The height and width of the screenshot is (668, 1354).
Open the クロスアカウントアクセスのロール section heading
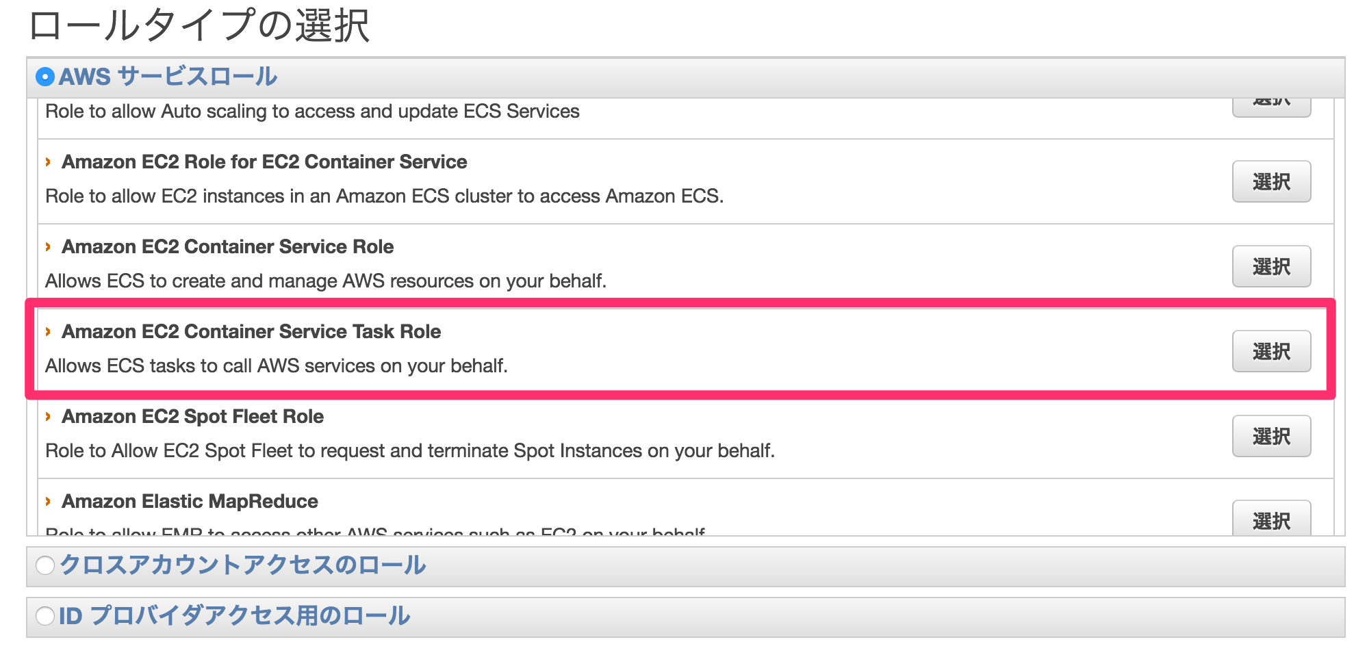pos(243,565)
